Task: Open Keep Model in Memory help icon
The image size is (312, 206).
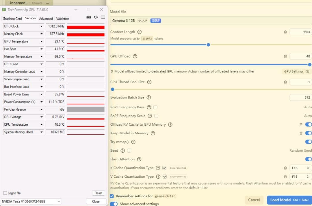Action: [153, 133]
